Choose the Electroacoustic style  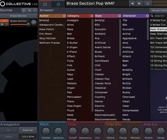click(105, 115)
